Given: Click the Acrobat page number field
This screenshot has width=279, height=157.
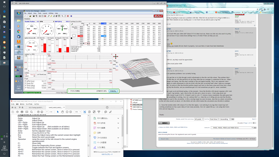Looking at the screenshot, I should click(47, 112).
